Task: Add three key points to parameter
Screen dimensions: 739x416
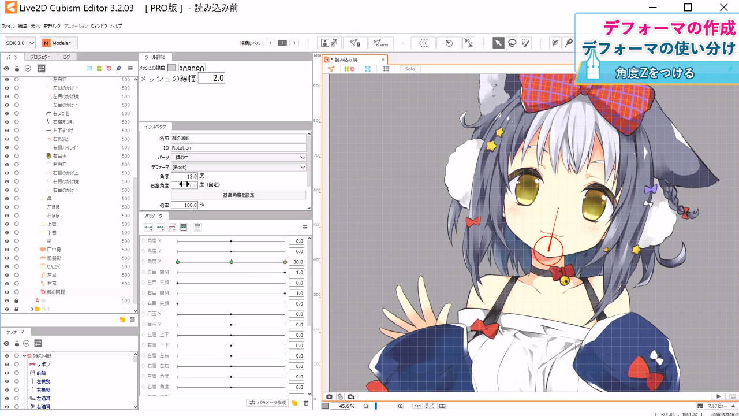Action: click(x=160, y=228)
